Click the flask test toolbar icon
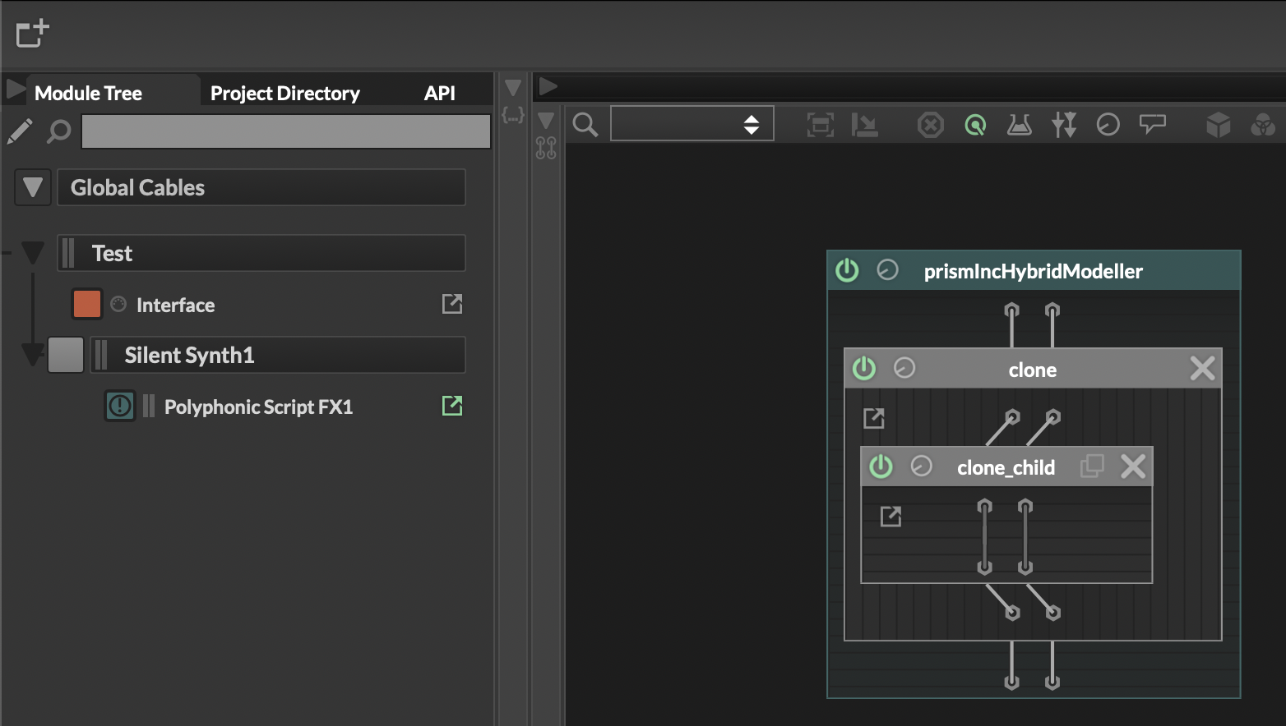This screenshot has height=726, width=1286. tap(1020, 125)
